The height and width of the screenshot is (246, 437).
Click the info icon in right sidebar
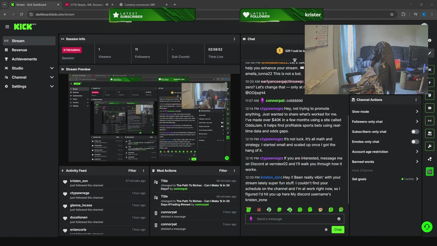[x=429, y=40]
